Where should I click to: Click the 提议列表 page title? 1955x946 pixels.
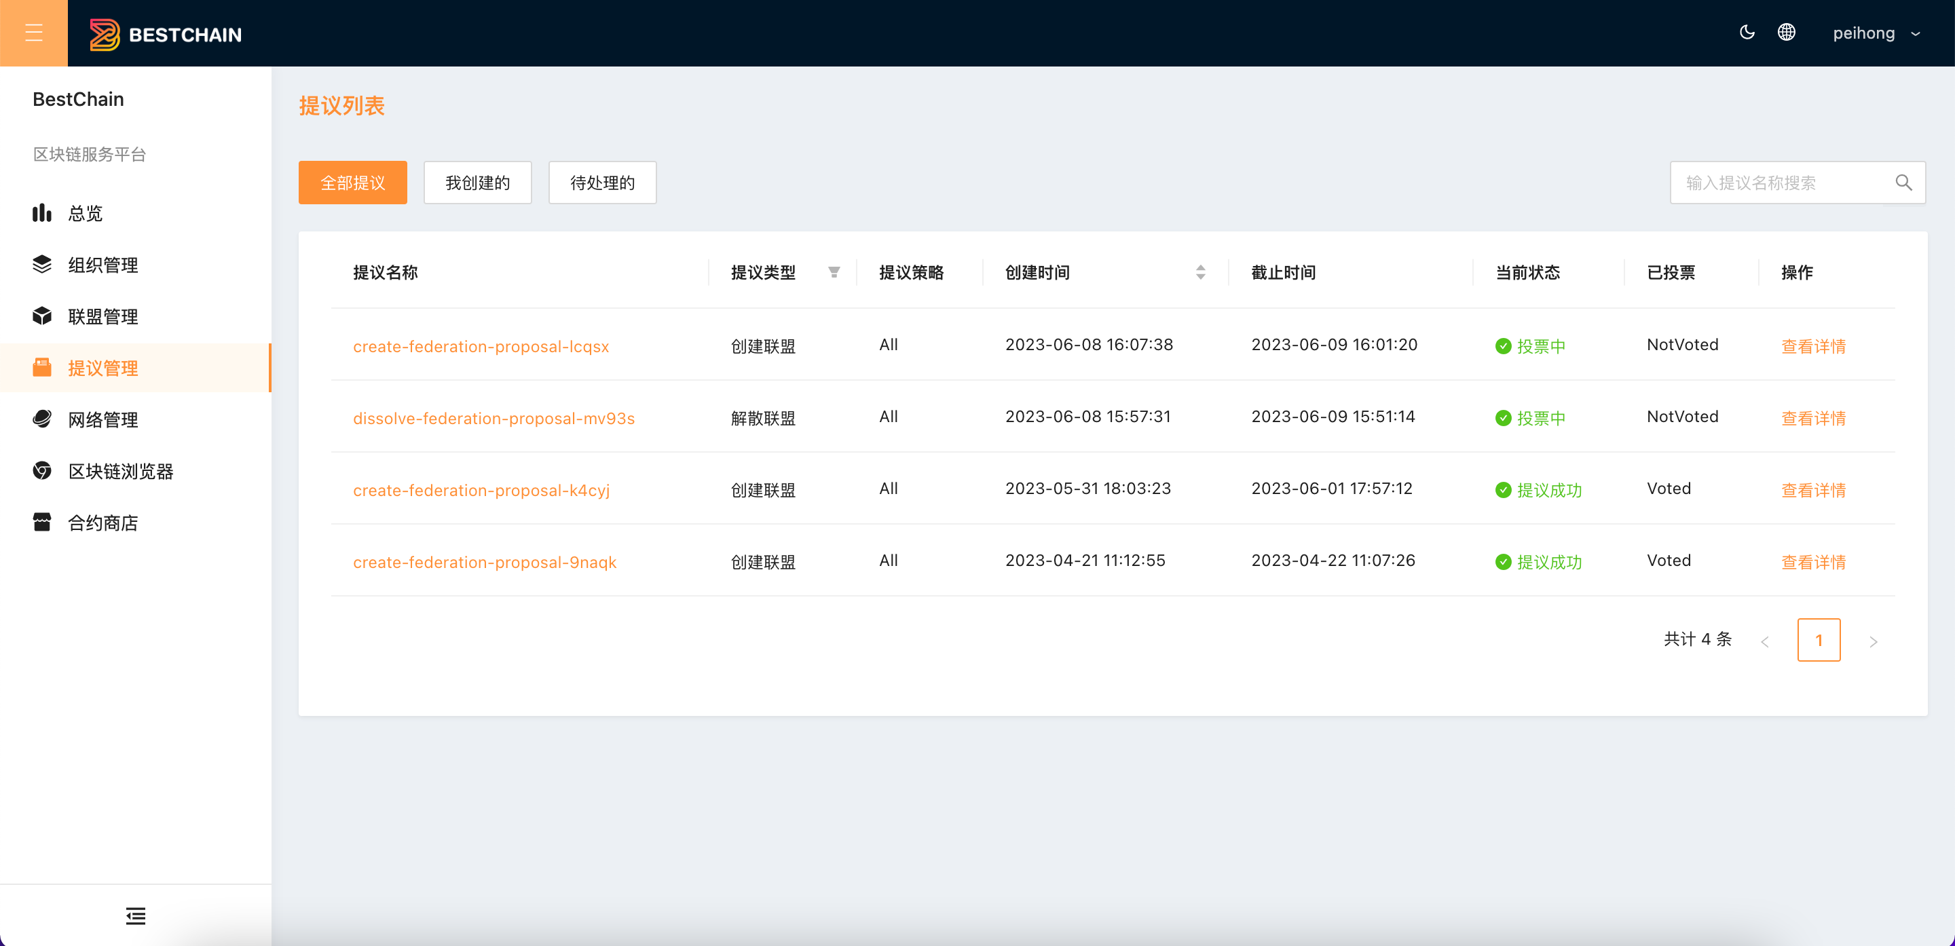341,105
